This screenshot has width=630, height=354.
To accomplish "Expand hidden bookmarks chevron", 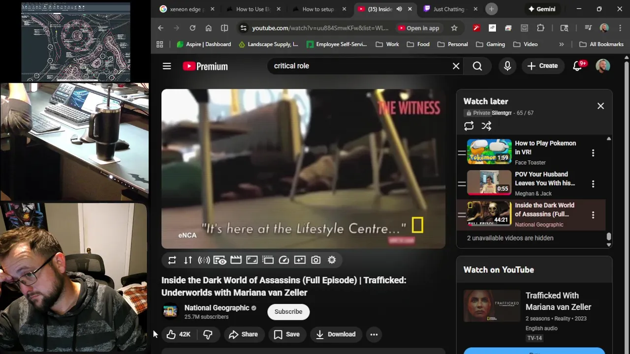I will click(562, 44).
